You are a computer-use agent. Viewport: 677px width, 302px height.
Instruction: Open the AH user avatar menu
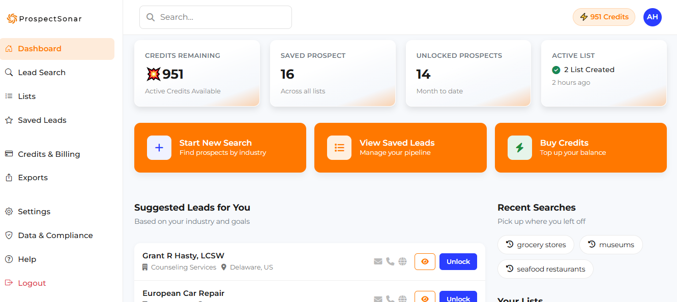pos(652,17)
